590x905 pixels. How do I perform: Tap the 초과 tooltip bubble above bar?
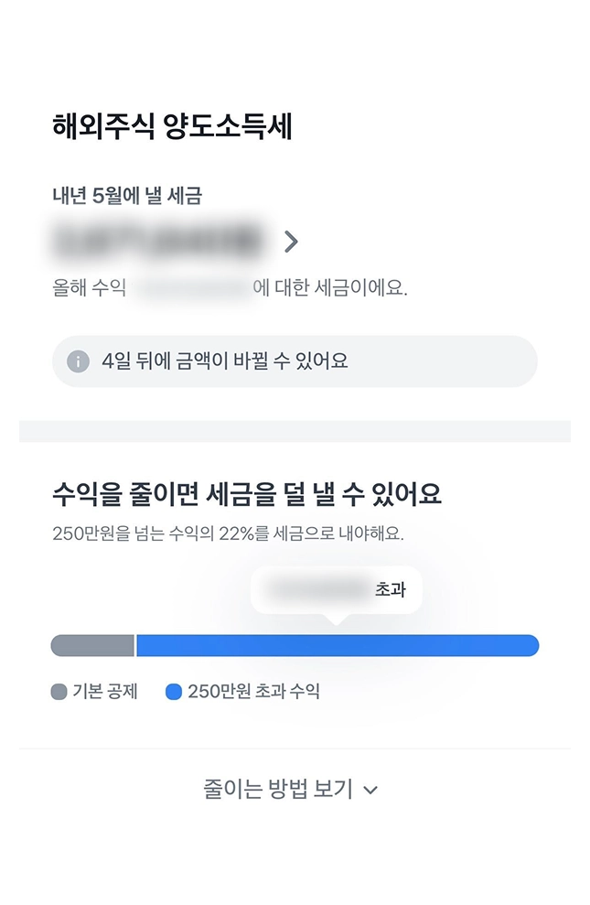click(337, 590)
